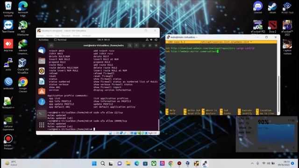Image resolution: width=299 pixels, height=168 pixels.
Task: Open eFootball 2023 desktop icon
Action: (287, 28)
